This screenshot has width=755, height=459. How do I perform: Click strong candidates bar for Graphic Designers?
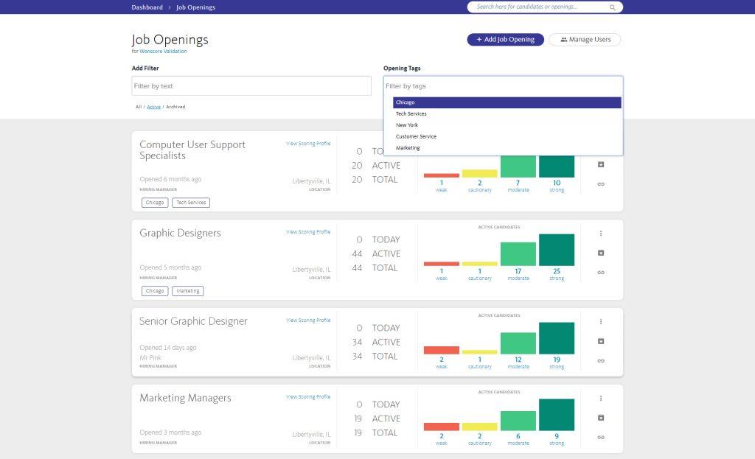[557, 250]
